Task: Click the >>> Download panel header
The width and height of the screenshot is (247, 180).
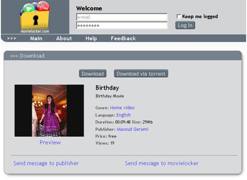Action: pos(123,56)
